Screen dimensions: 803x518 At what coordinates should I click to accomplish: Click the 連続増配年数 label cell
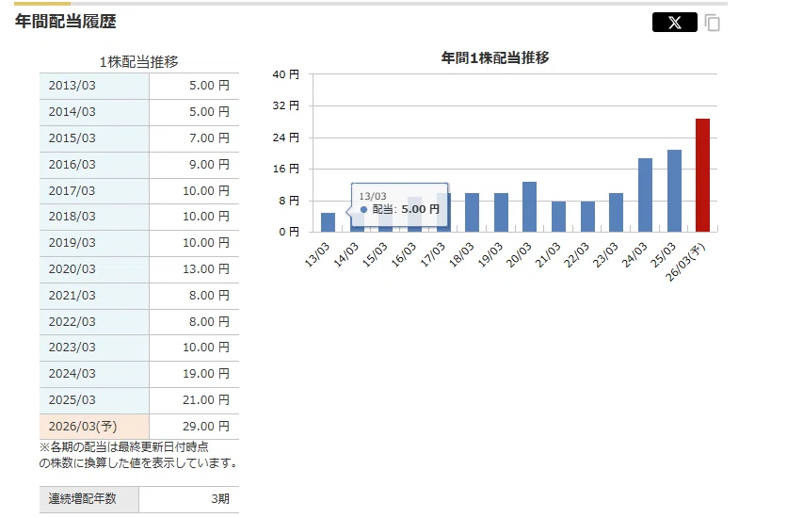[89, 499]
